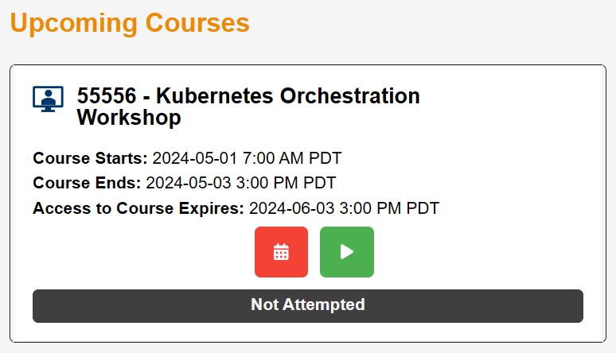Select the Not Attempted status bar

coord(308,306)
